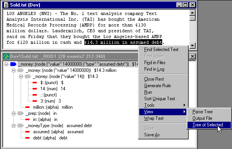
Task: Click the gray arrow icon beside _prep node
Action: pyautogui.click(x=21, y=113)
